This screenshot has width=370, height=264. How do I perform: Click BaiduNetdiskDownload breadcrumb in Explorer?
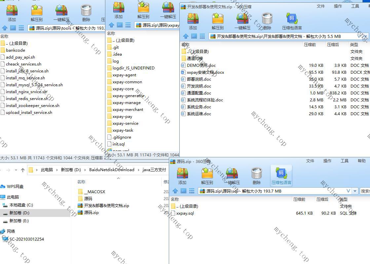tap(112, 170)
